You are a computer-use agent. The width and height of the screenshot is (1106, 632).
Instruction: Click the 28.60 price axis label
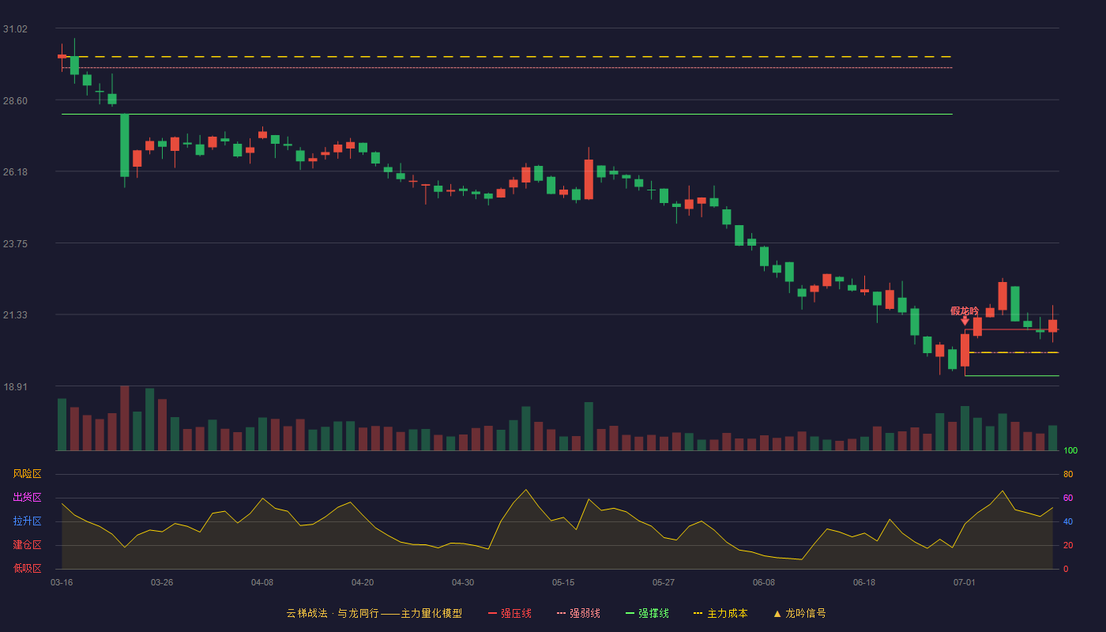tap(15, 101)
